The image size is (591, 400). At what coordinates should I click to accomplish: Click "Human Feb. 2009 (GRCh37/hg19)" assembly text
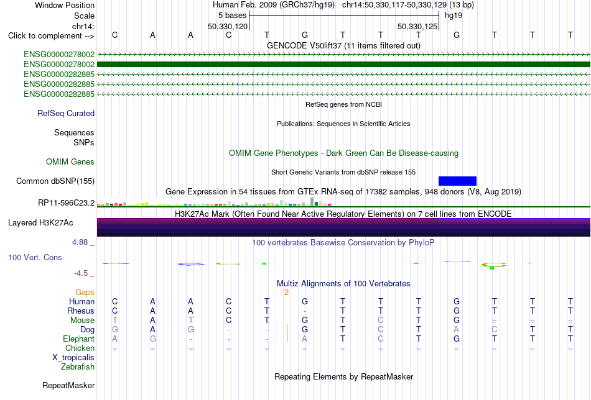[x=274, y=5]
